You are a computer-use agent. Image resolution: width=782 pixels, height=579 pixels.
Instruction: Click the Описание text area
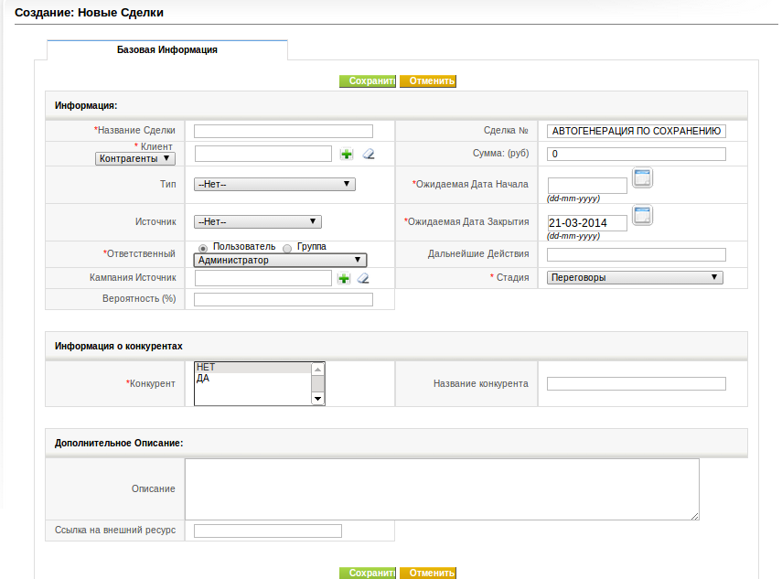click(x=442, y=489)
